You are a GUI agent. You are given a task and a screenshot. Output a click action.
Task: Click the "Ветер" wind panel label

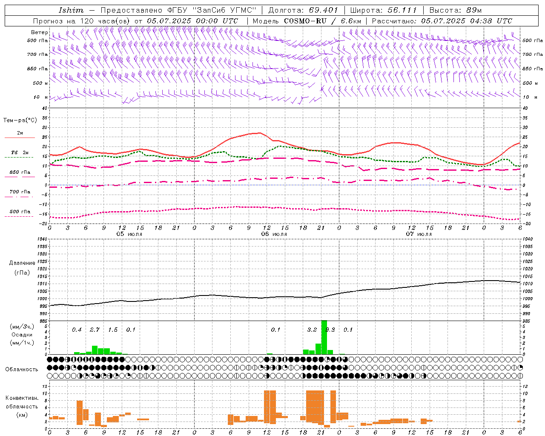tap(40, 32)
